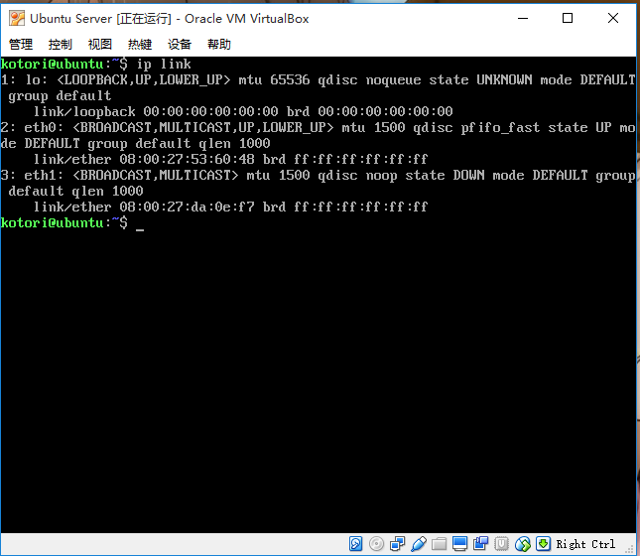The height and width of the screenshot is (556, 640).
Task: Click the 'ip link' command text
Action: coord(164,65)
